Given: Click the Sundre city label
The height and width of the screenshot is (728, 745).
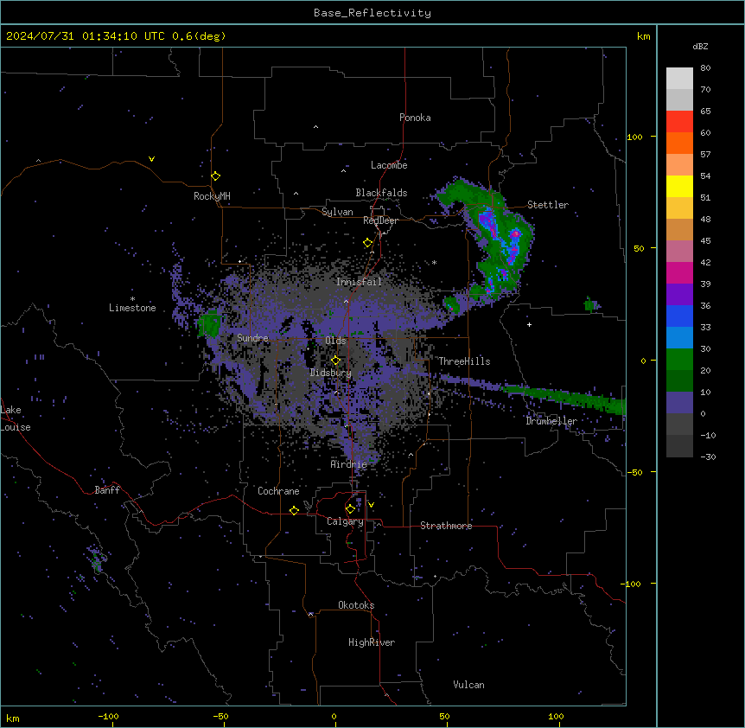Looking at the screenshot, I should [252, 338].
